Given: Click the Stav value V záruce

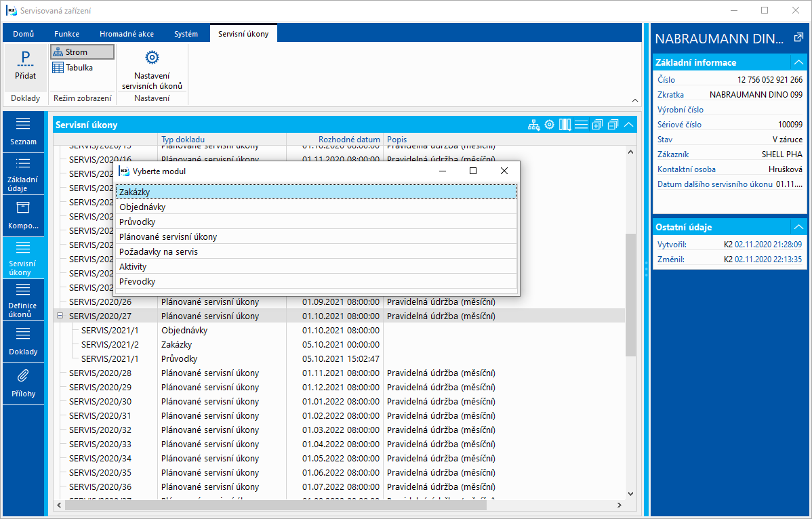Looking at the screenshot, I should coord(787,139).
